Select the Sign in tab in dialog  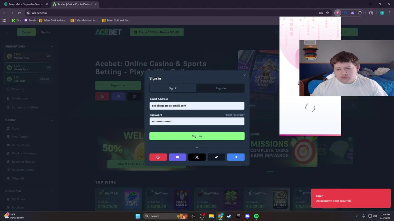point(173,88)
